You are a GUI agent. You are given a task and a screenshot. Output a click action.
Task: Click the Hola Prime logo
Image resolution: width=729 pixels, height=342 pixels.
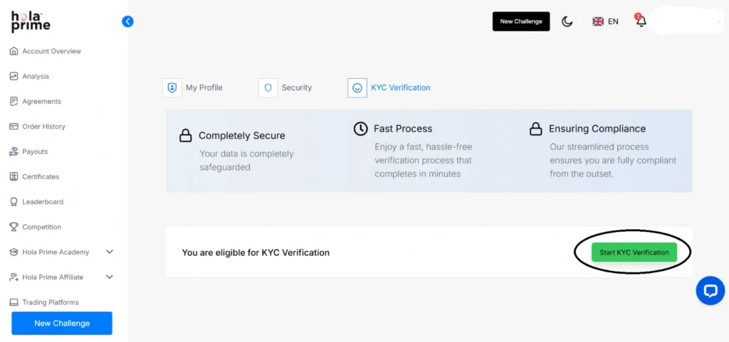click(x=31, y=21)
